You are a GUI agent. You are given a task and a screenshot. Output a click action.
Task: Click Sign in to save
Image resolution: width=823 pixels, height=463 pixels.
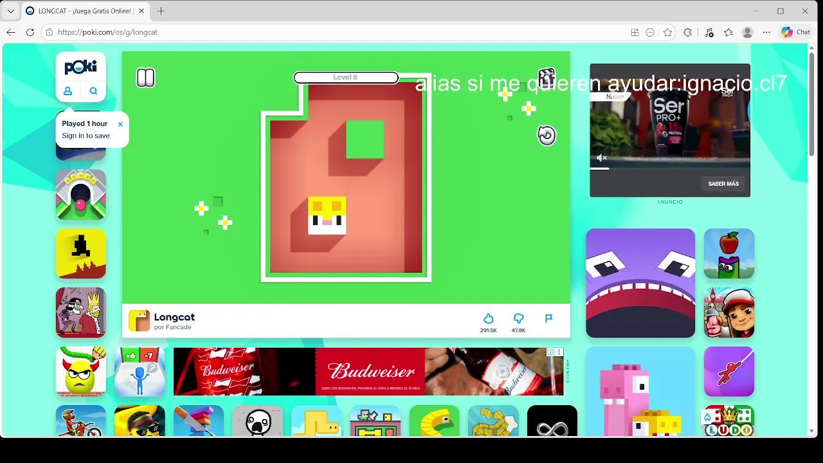point(86,136)
